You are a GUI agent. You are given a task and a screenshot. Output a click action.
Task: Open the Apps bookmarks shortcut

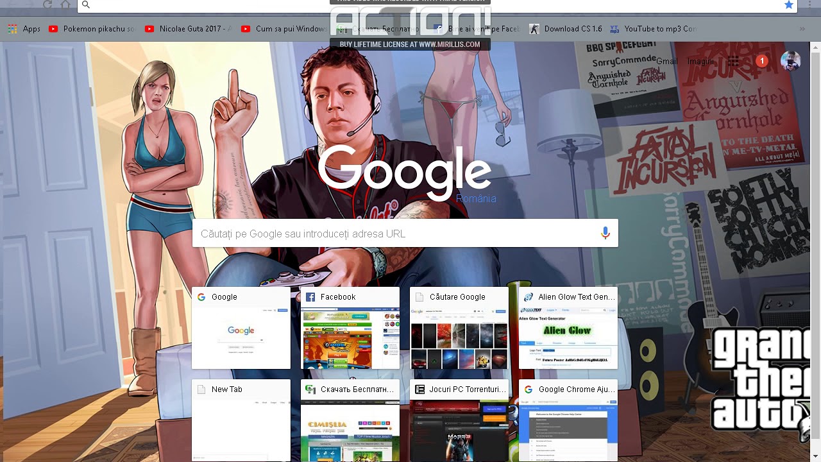(x=24, y=29)
